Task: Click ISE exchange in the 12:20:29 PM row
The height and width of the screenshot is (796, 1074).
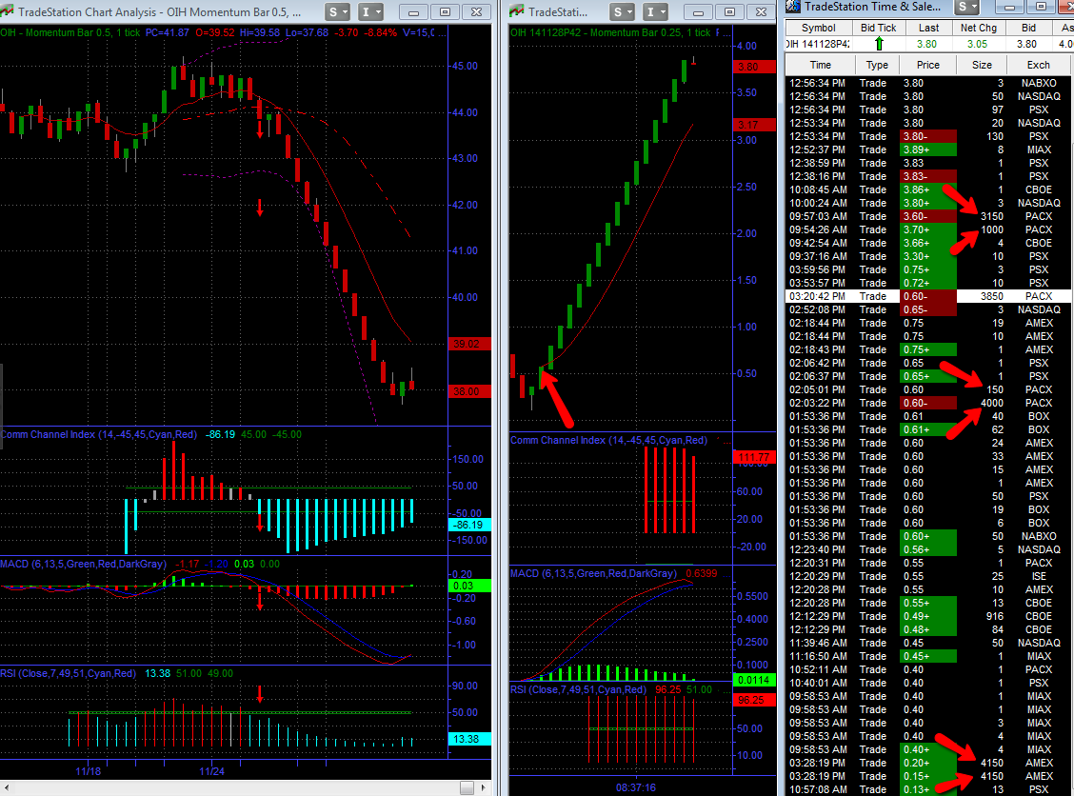Action: click(x=1039, y=576)
